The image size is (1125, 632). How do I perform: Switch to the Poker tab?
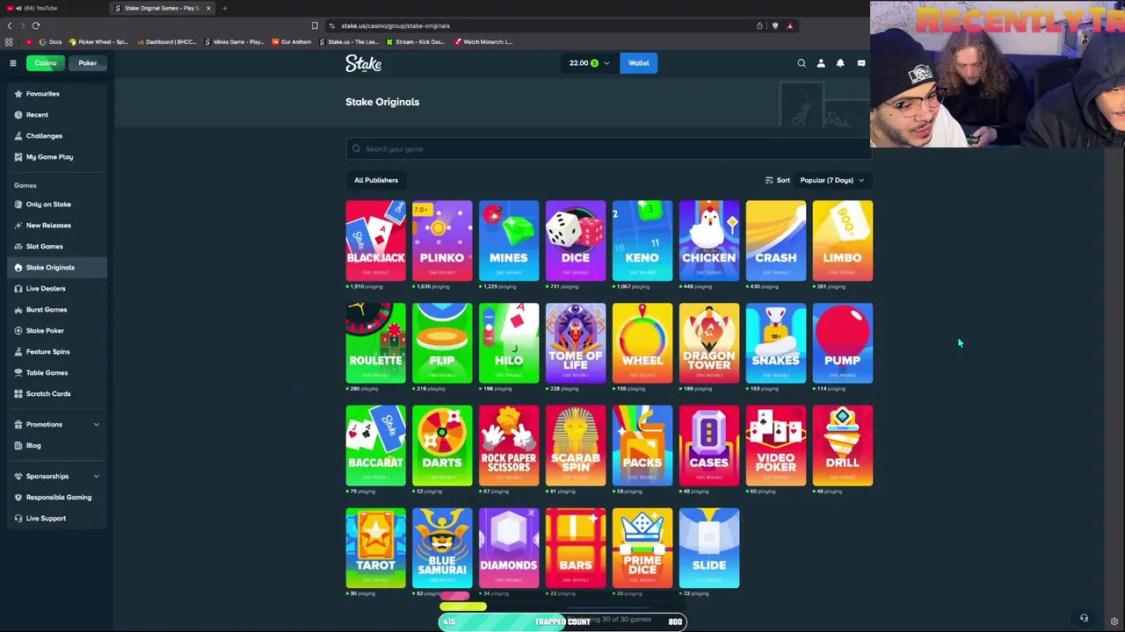coord(87,63)
